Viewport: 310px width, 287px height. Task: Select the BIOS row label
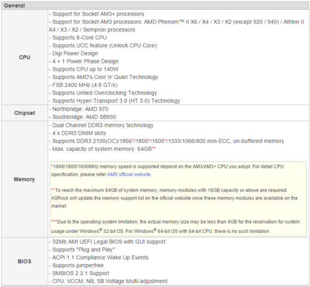(x=24, y=262)
